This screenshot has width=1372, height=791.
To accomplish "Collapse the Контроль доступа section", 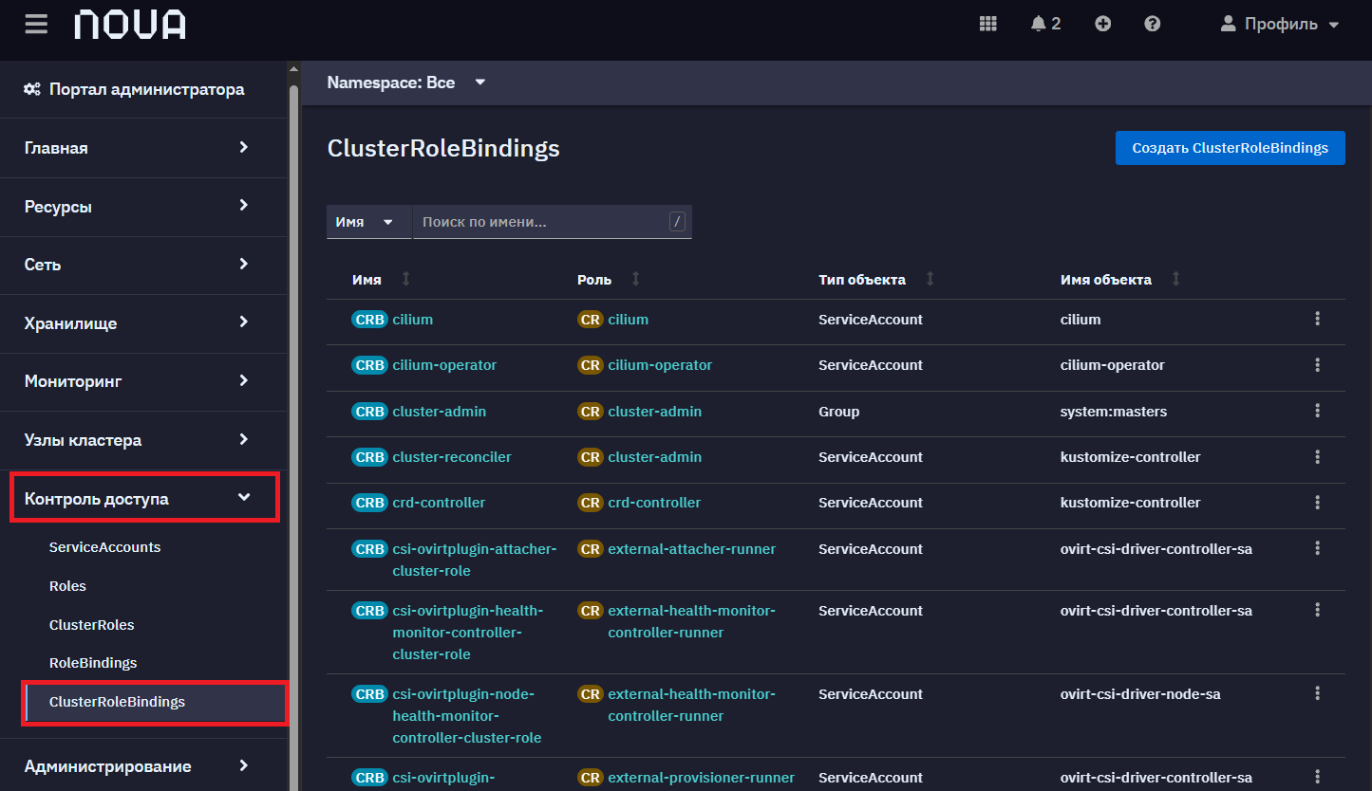I will point(144,498).
